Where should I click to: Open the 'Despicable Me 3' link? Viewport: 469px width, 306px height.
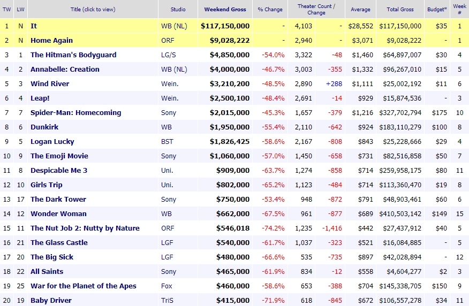(x=59, y=170)
